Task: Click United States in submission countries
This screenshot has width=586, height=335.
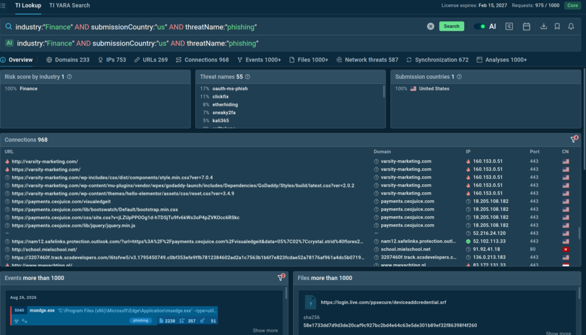Action: [x=434, y=89]
